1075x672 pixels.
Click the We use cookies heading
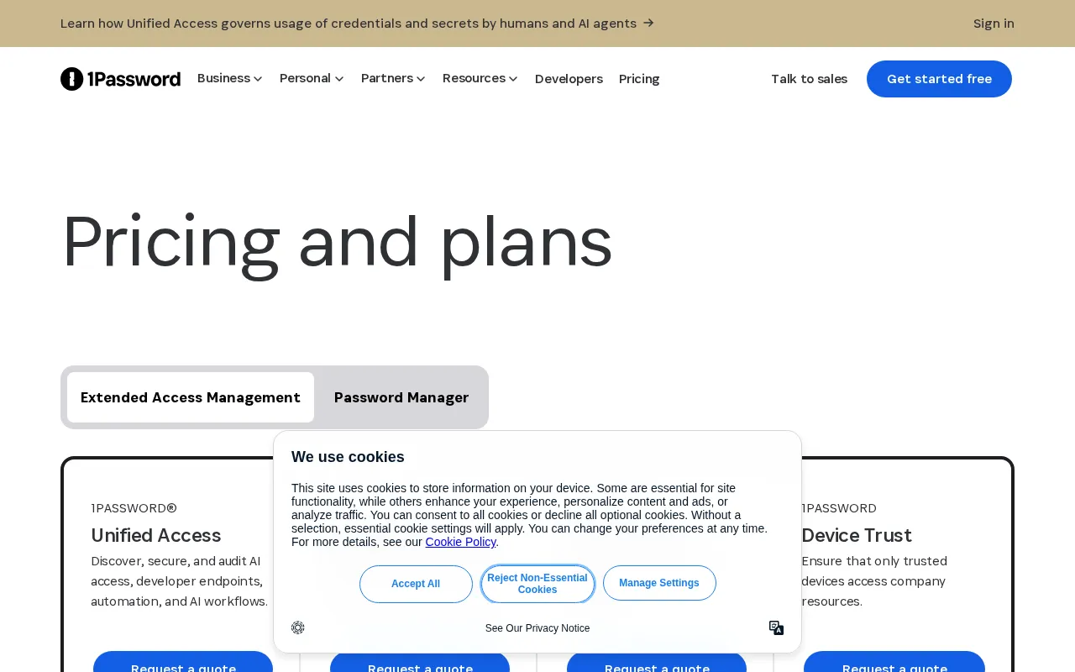(348, 457)
